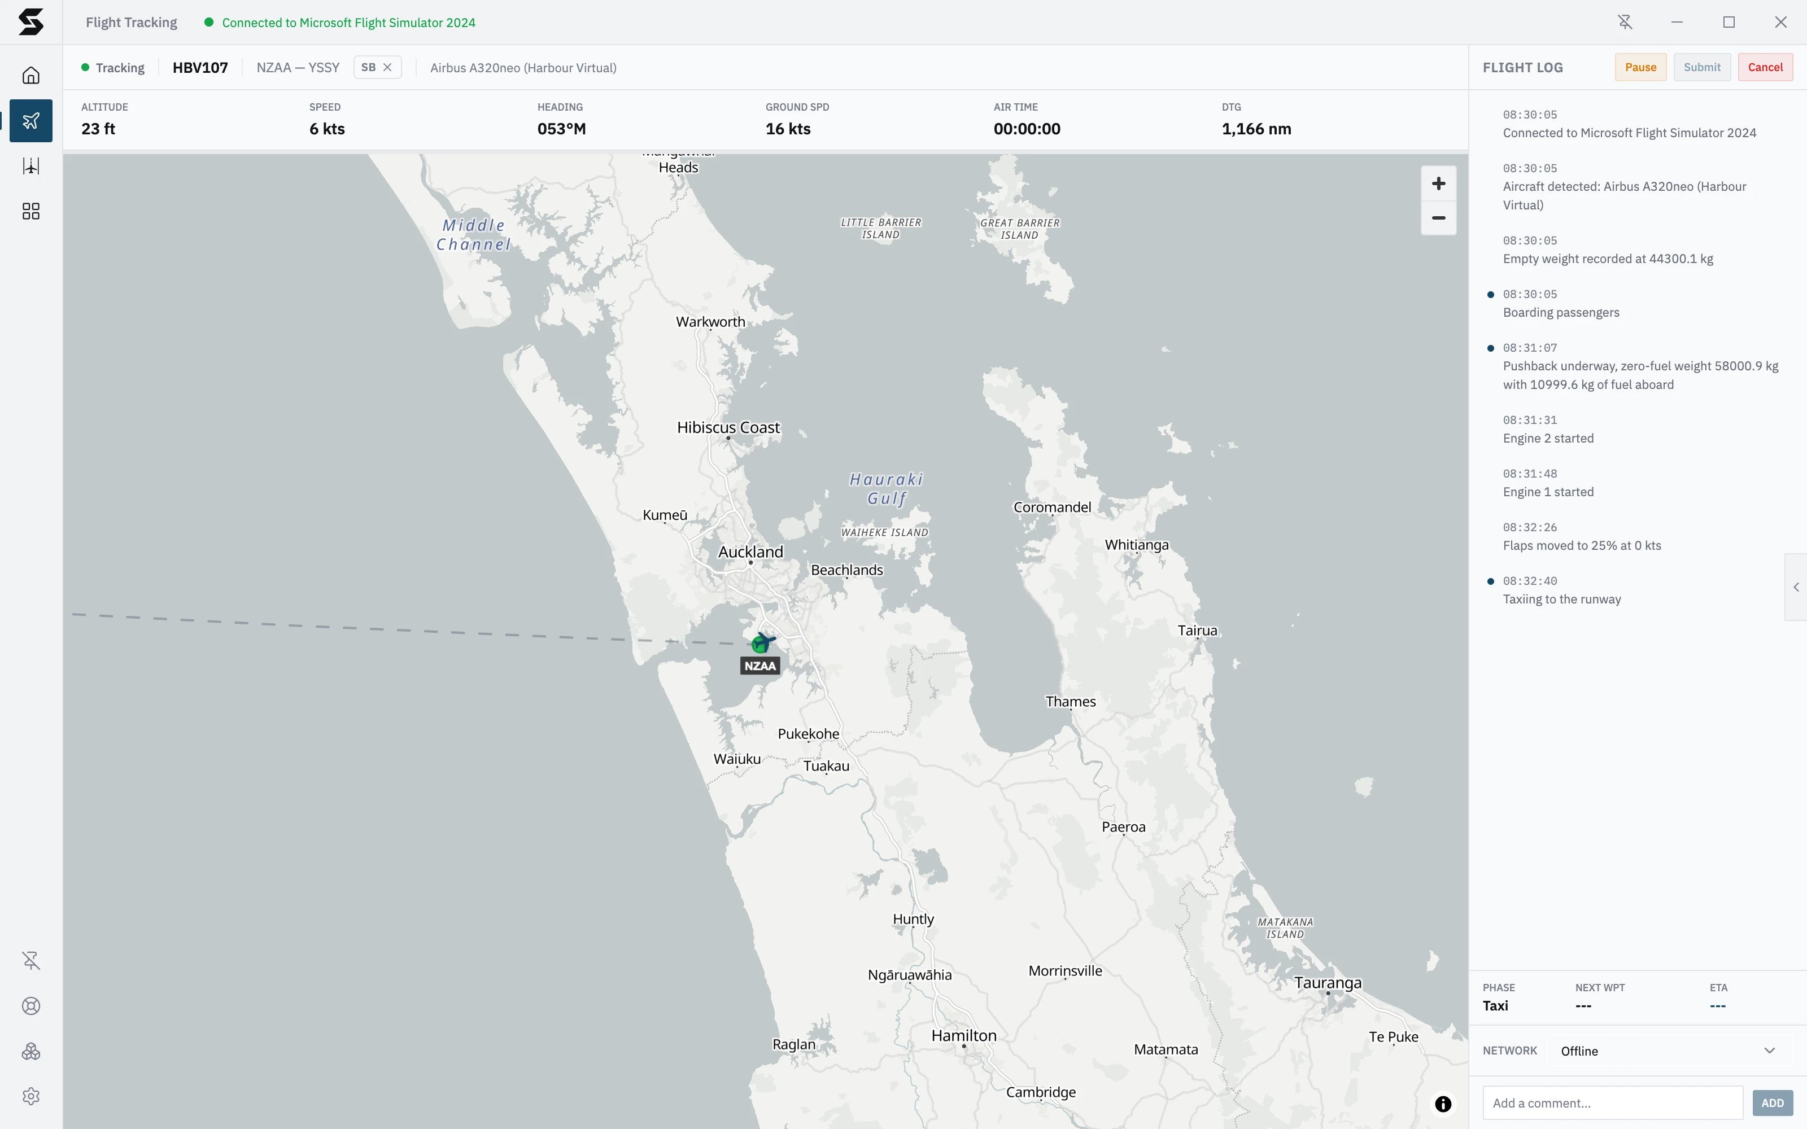
Task: Zoom out on the map
Action: (x=1438, y=218)
